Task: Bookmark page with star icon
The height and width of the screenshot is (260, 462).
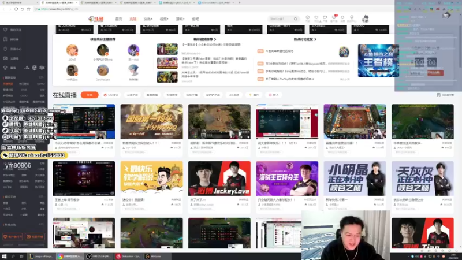Action: [x=28, y=9]
